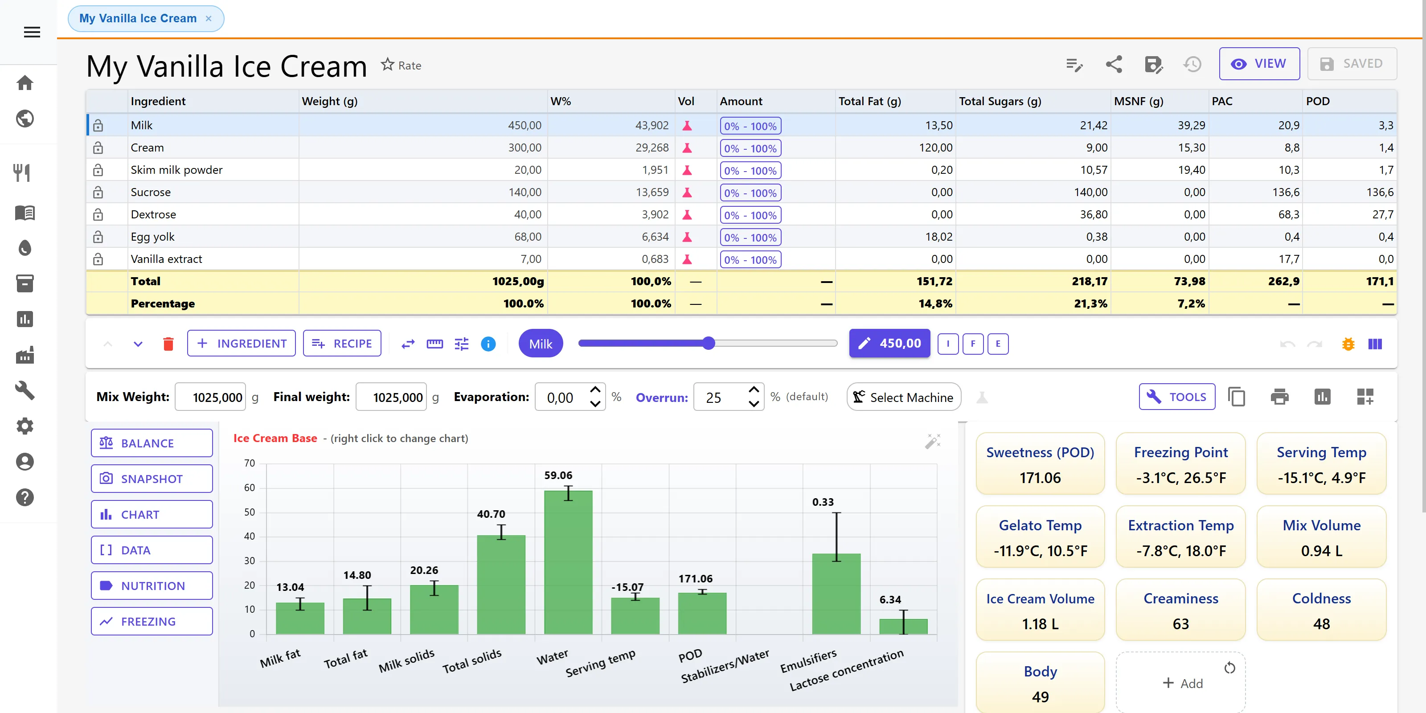Screen dimensions: 1426x713
Task: Switch to the FREEZING panel
Action: click(x=152, y=621)
